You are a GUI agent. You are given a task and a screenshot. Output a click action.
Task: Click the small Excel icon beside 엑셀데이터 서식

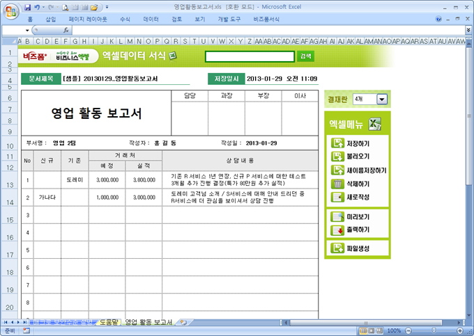173,56
